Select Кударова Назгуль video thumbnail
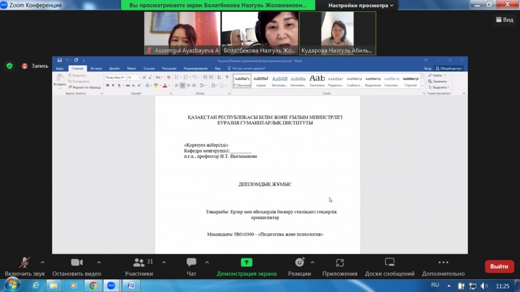 click(338, 33)
